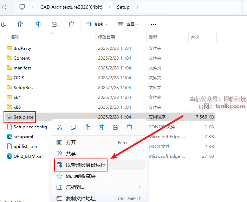Expand the 压缩到... submenu arrow
Image resolution: width=247 pixels, height=202 pixels.
click(x=139, y=187)
